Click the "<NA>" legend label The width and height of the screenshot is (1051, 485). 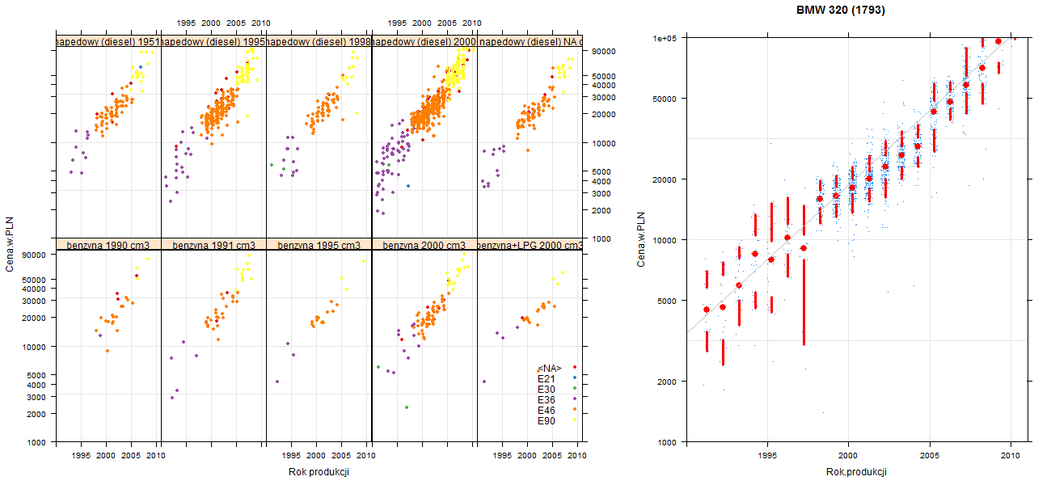(x=549, y=368)
